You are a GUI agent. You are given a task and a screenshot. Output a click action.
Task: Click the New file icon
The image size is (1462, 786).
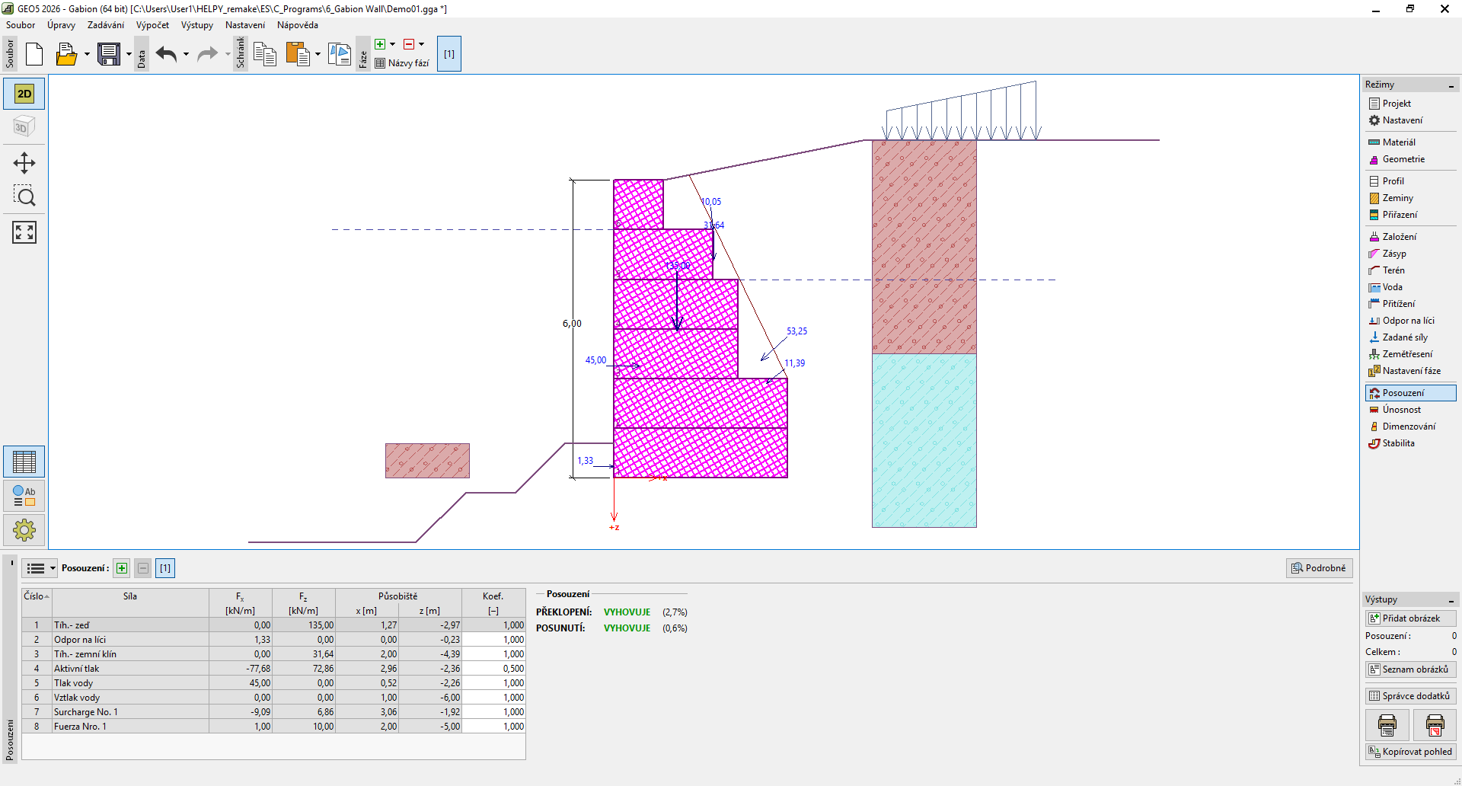pos(34,54)
